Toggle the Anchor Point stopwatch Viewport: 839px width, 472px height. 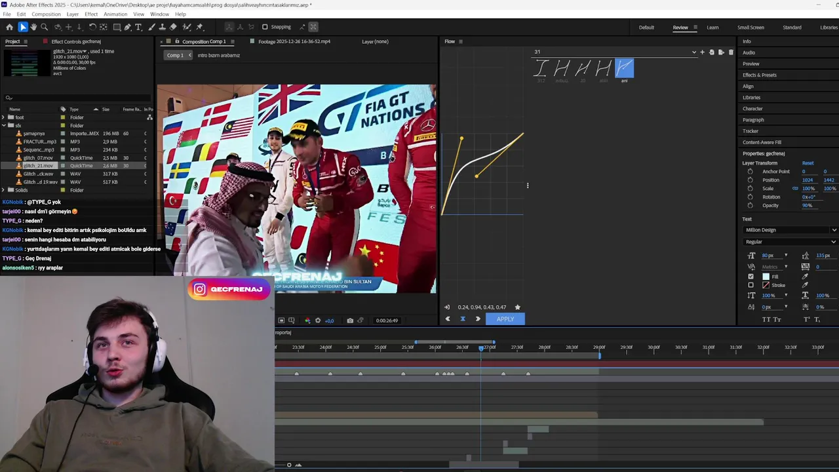click(751, 171)
